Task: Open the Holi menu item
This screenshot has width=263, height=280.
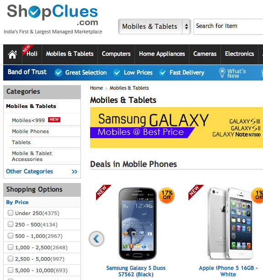Action: [x=32, y=54]
